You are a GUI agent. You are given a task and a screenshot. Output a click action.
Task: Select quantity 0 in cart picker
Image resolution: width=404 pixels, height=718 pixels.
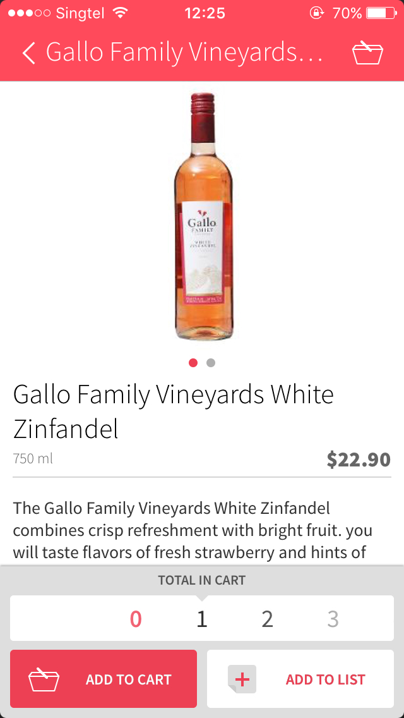pyautogui.click(x=136, y=619)
